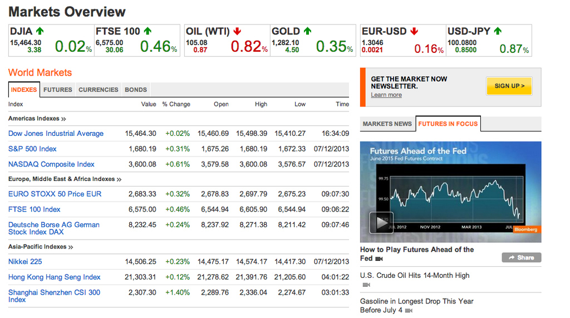Switch to the FUTURES tab
Screen dimensions: 570x318
58,90
